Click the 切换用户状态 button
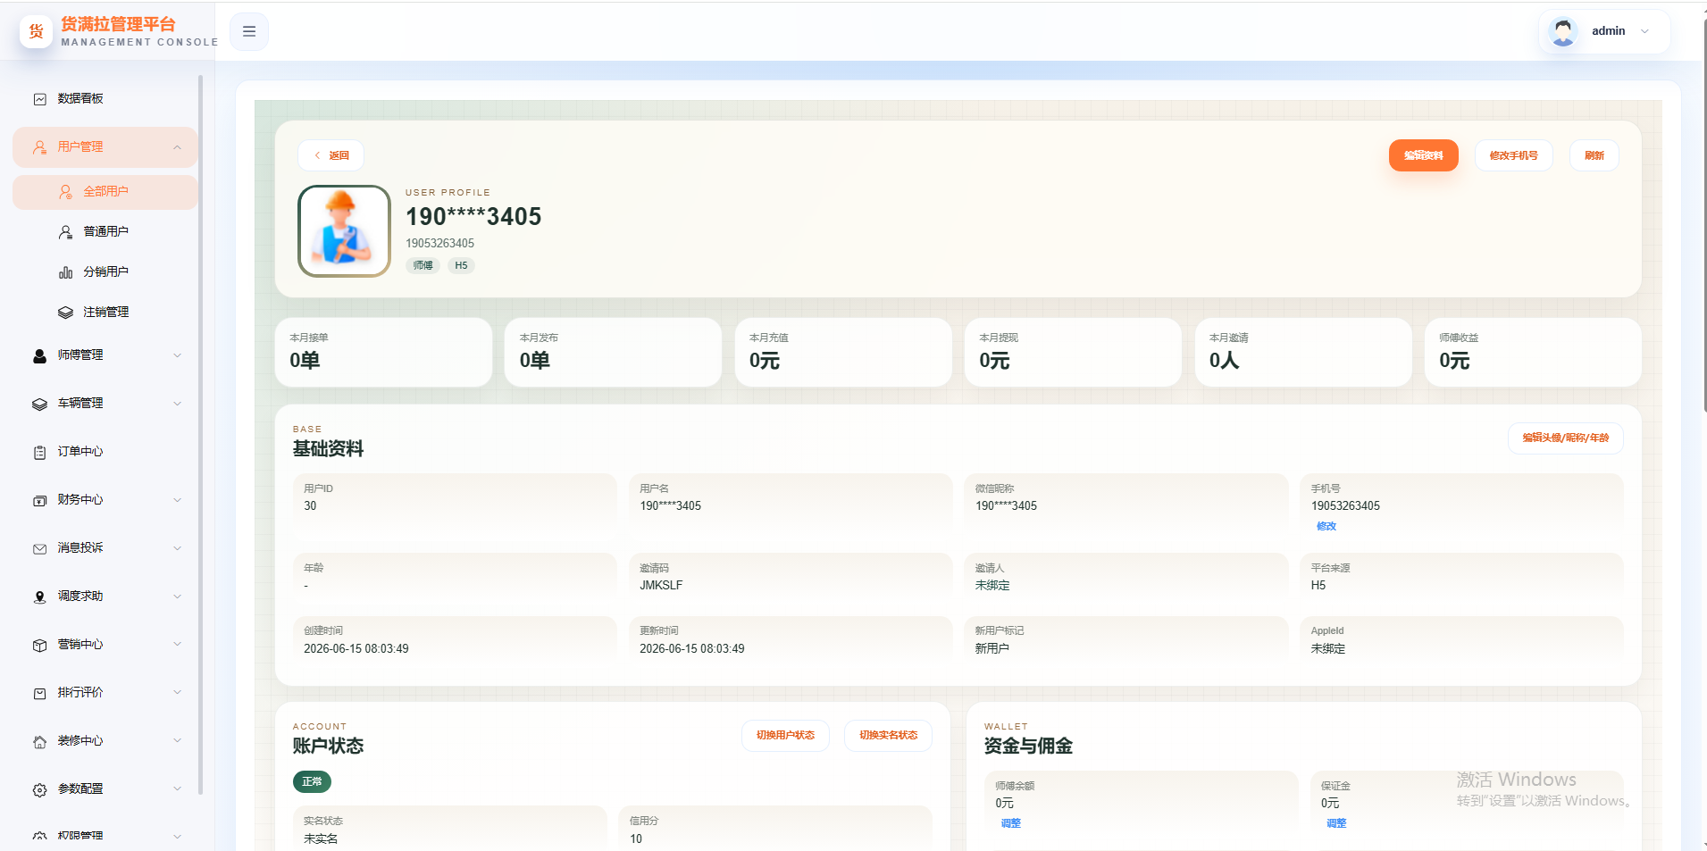 (785, 736)
